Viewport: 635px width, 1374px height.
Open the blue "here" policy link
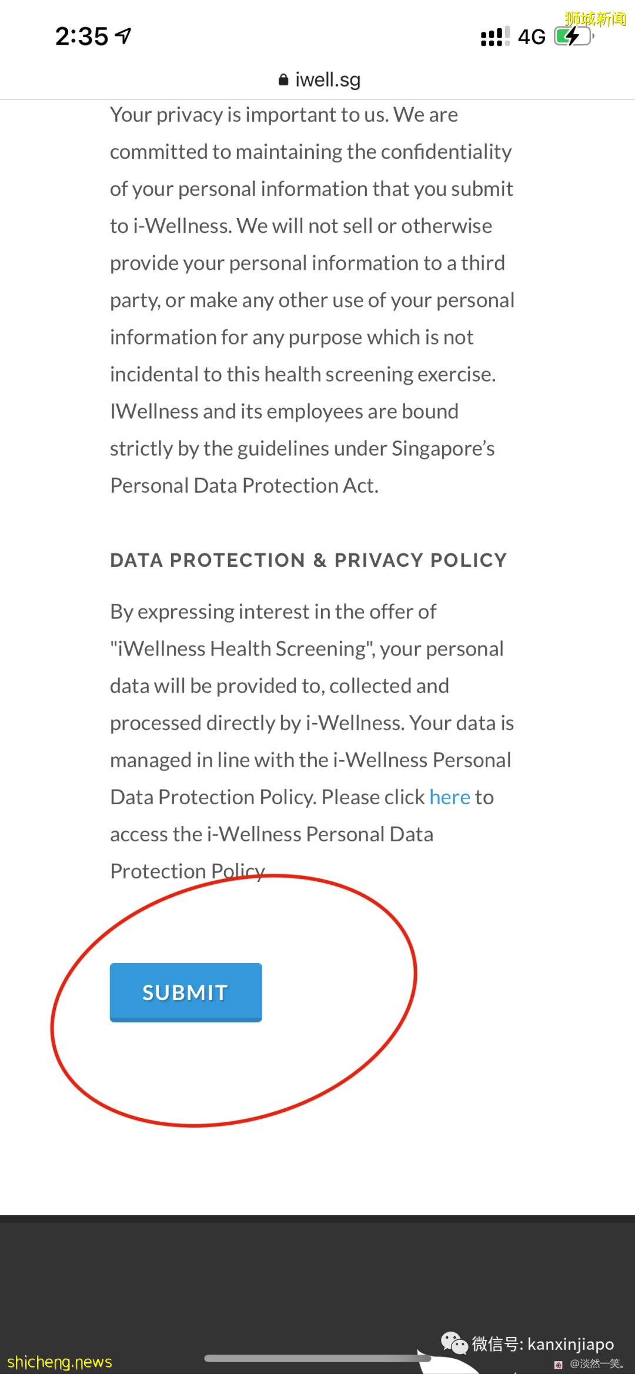450,797
